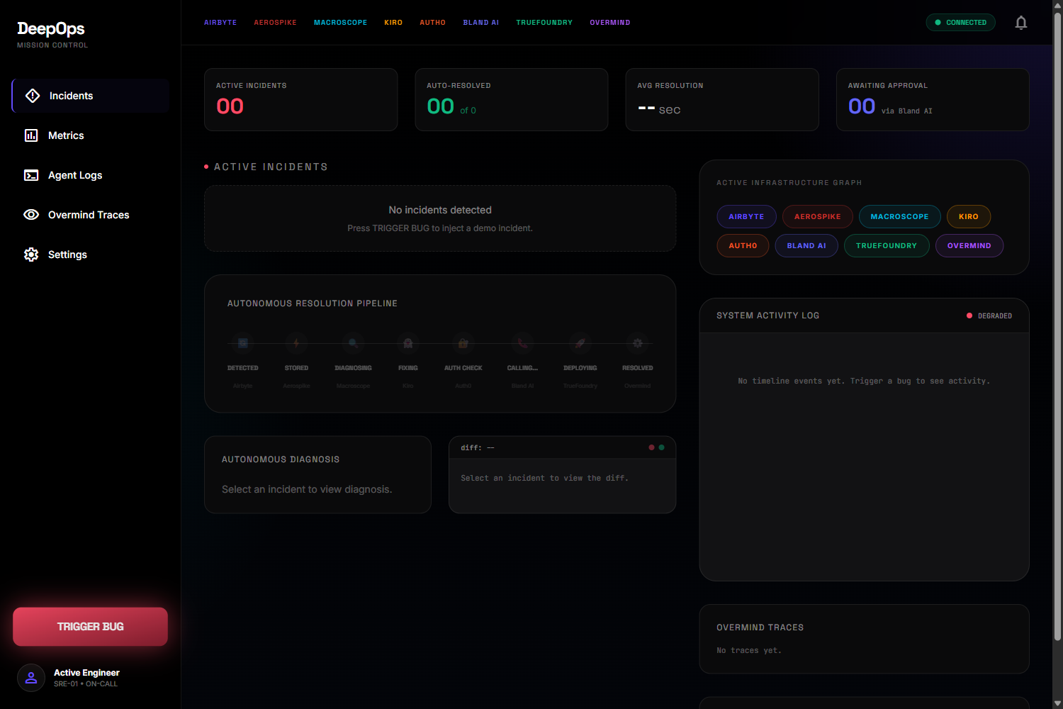Click the Overmind node in infrastructure graph
Screen dimensions: 1063x709
[969, 246]
